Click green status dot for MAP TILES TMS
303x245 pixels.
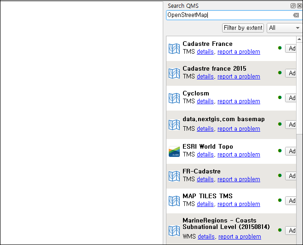coord(280,200)
